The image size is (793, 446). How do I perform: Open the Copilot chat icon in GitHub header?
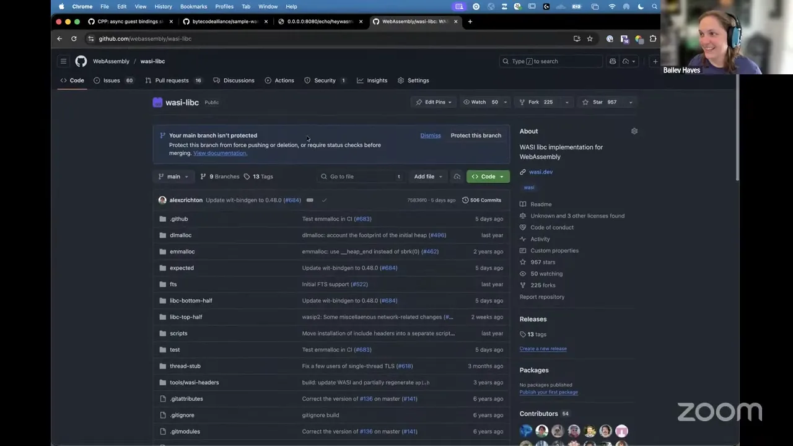point(613,61)
